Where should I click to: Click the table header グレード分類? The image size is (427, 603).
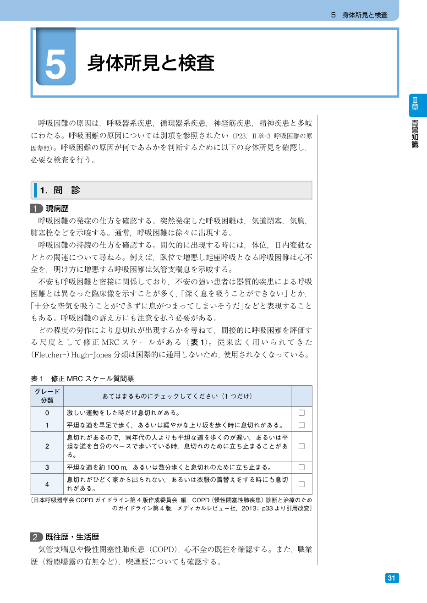coord(47,396)
